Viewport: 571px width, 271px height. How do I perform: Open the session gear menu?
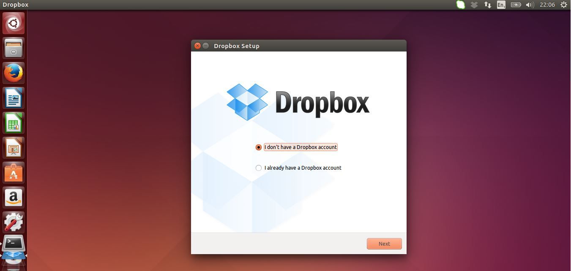click(563, 5)
